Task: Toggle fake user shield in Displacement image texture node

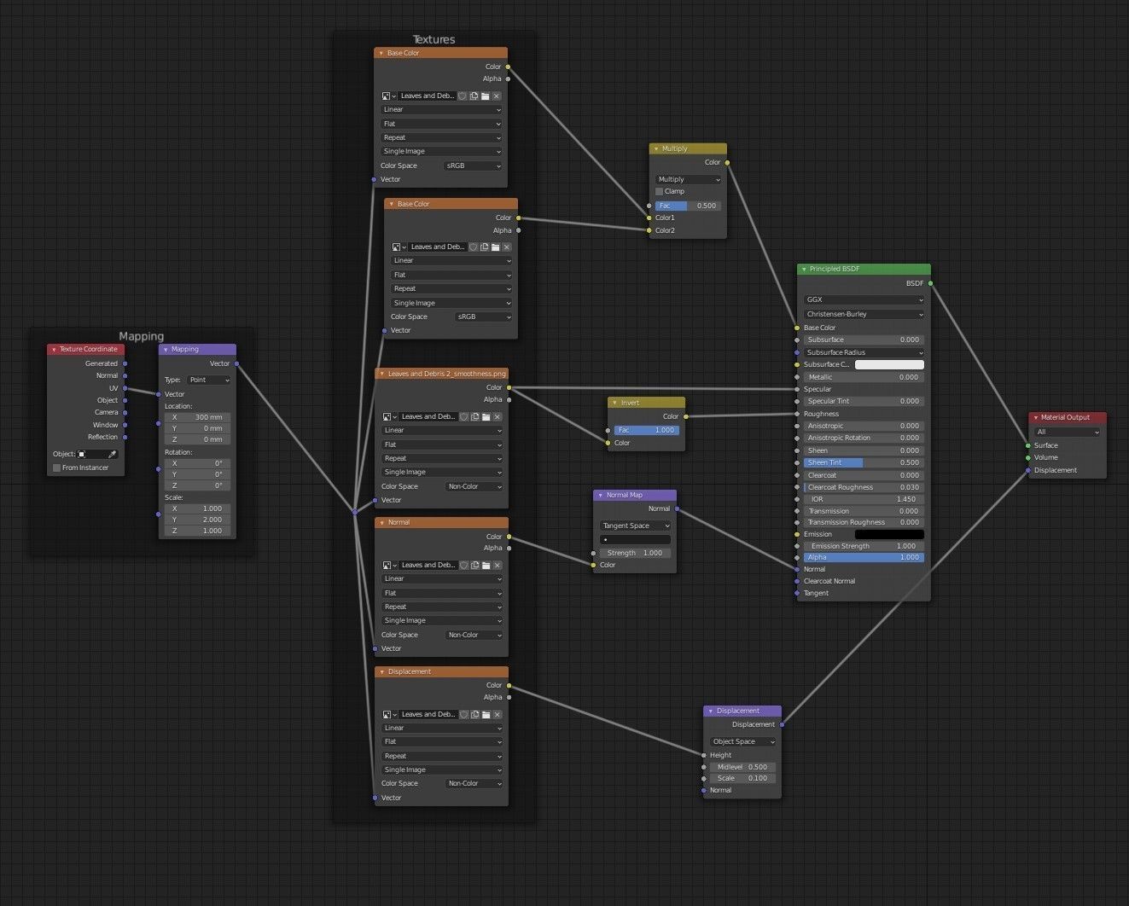Action: (463, 714)
